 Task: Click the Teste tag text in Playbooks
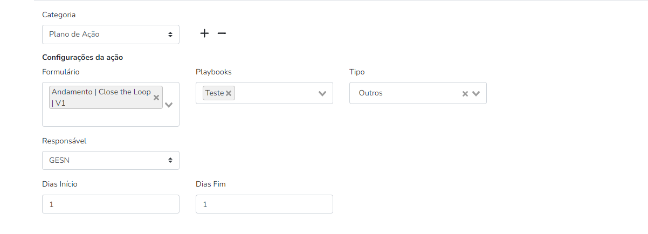[x=215, y=93]
